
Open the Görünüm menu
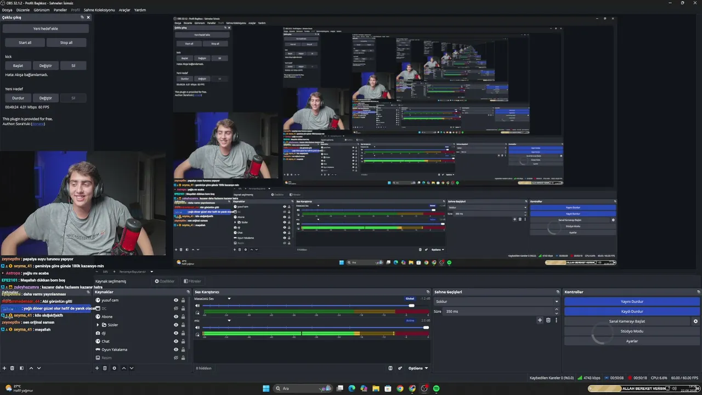42,10
